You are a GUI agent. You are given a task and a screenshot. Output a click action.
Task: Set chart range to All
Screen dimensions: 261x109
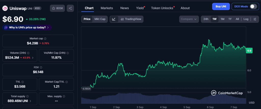(x=237, y=19)
